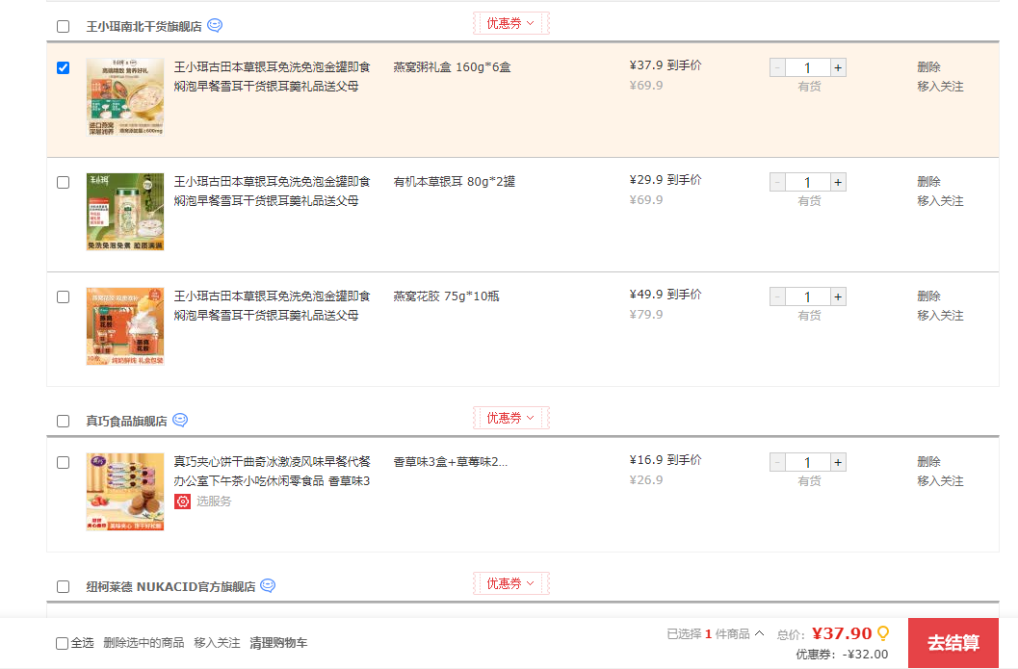
Task: Increase quantity of 燕窝粥礼盒 with plus
Action: 838,67
